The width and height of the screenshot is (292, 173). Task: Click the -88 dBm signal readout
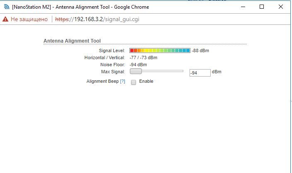200,50
